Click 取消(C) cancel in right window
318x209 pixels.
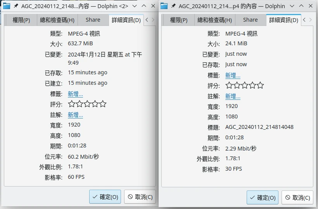[297, 197]
